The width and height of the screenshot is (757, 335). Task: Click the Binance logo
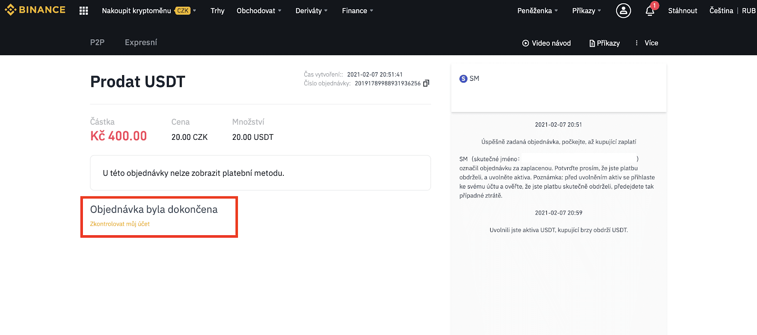click(35, 10)
